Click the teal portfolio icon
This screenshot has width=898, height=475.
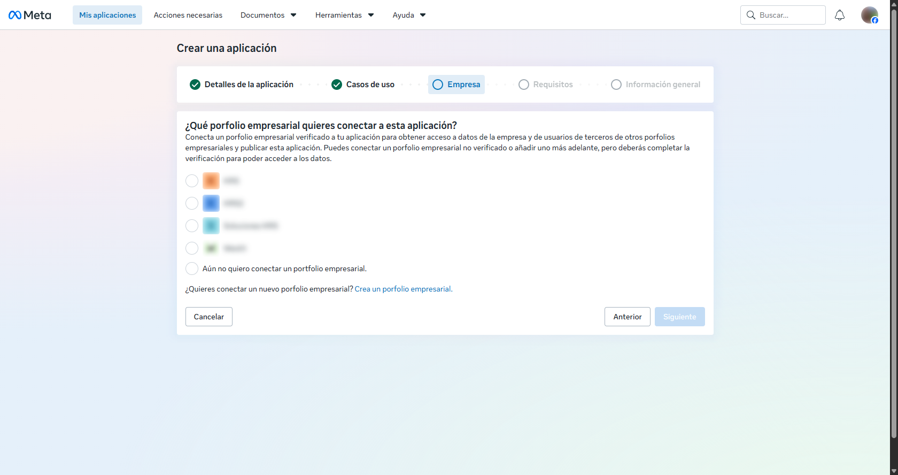[x=211, y=226]
